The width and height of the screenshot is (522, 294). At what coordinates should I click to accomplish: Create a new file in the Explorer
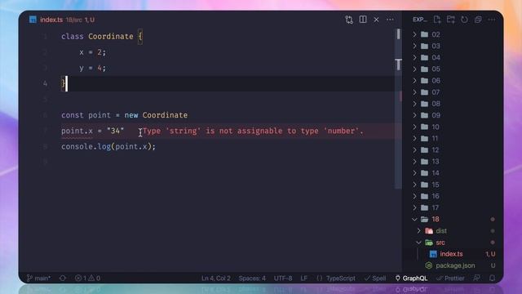point(437,20)
